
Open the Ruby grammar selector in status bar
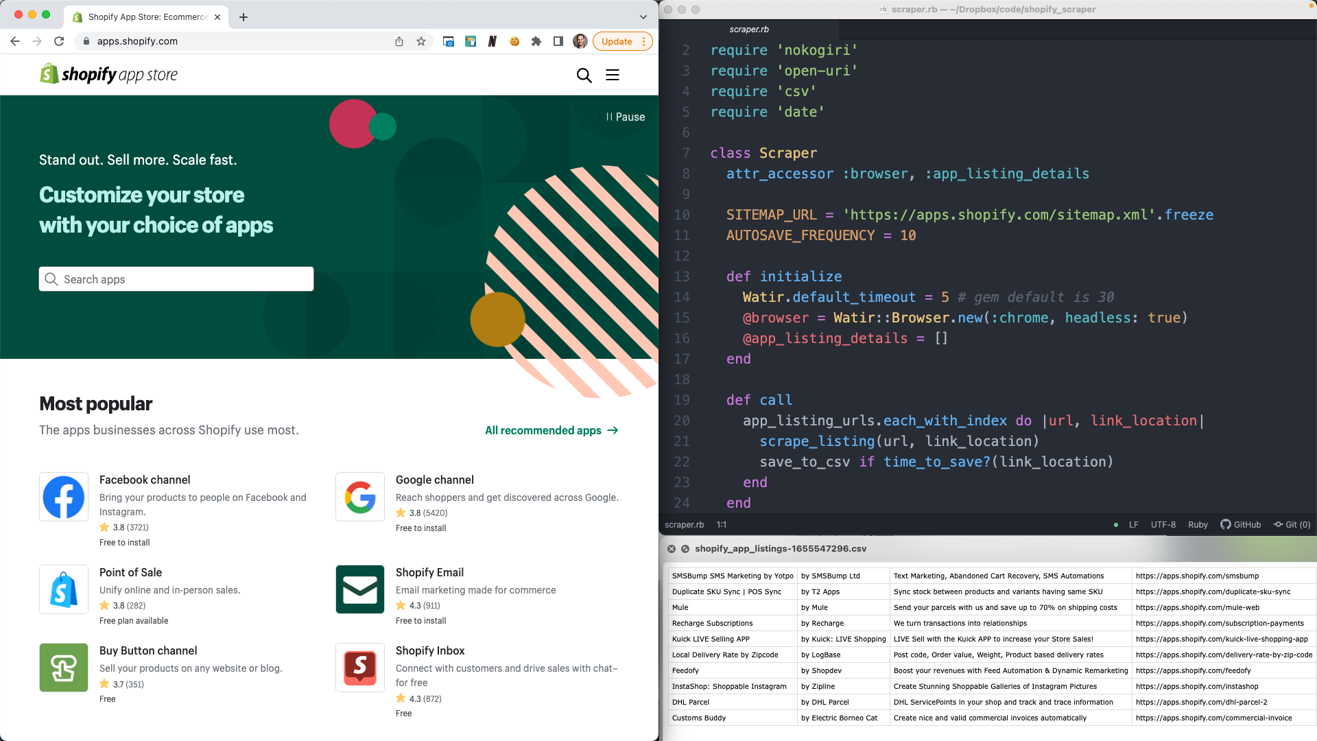tap(1198, 525)
